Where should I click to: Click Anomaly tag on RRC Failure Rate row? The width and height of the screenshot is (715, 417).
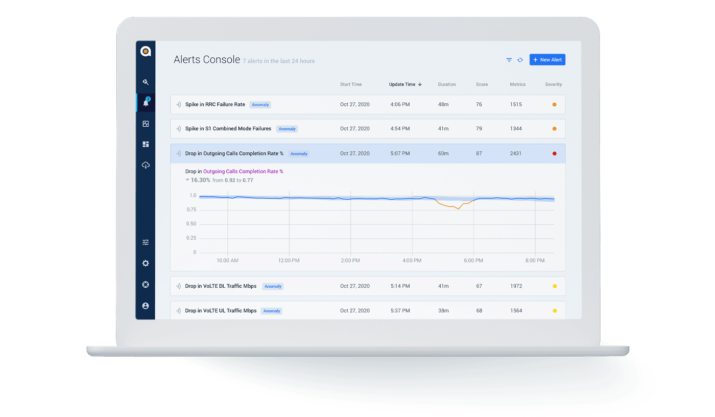coord(260,105)
